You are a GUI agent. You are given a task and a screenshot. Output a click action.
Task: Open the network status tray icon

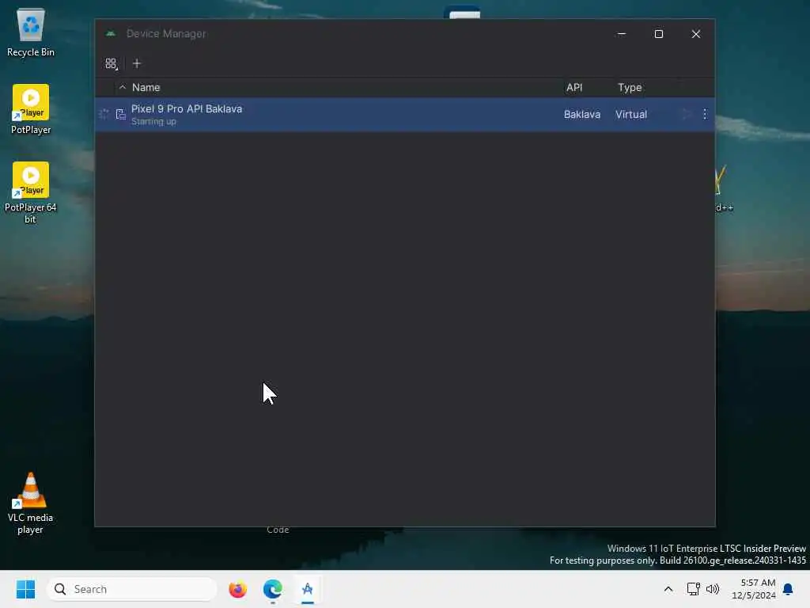click(x=693, y=589)
